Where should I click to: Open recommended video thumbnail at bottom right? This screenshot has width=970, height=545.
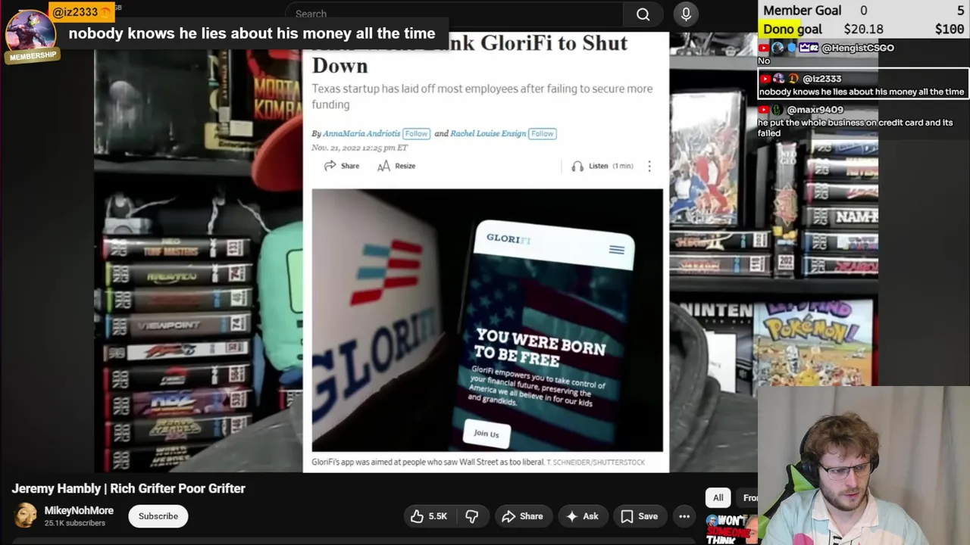[731, 528]
